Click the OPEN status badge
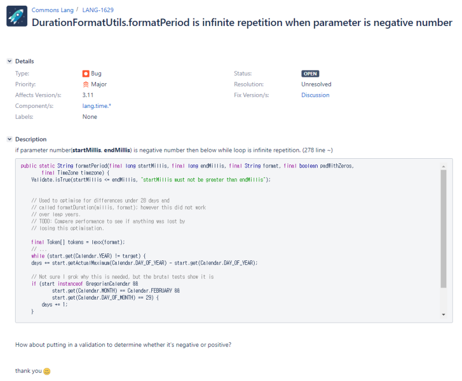 310,74
